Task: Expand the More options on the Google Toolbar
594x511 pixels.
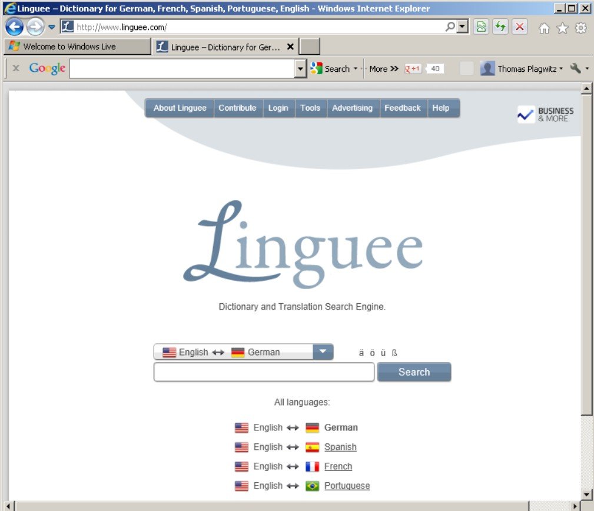Action: [383, 68]
